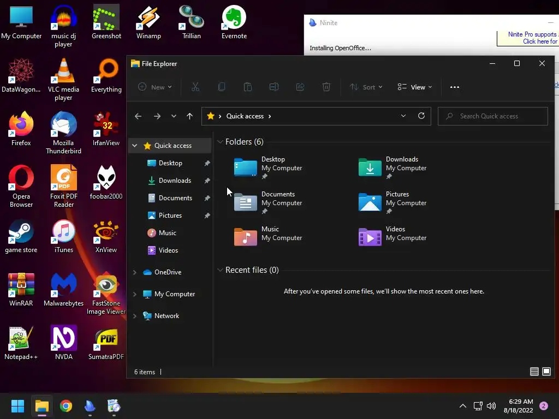Click the Copy icon in File Explorer toolbar
The width and height of the screenshot is (559, 419).
tap(222, 87)
